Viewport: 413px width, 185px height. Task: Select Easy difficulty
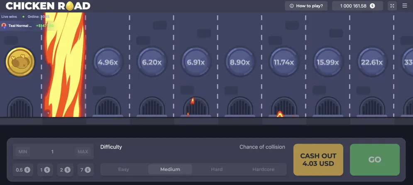pos(124,169)
